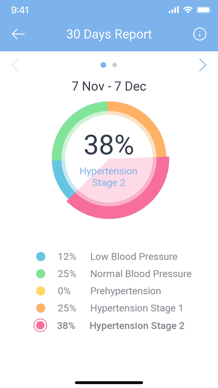The height and width of the screenshot is (388, 218).
Task: Open the 7 Nov - 7 Dec date range
Action: point(109,86)
